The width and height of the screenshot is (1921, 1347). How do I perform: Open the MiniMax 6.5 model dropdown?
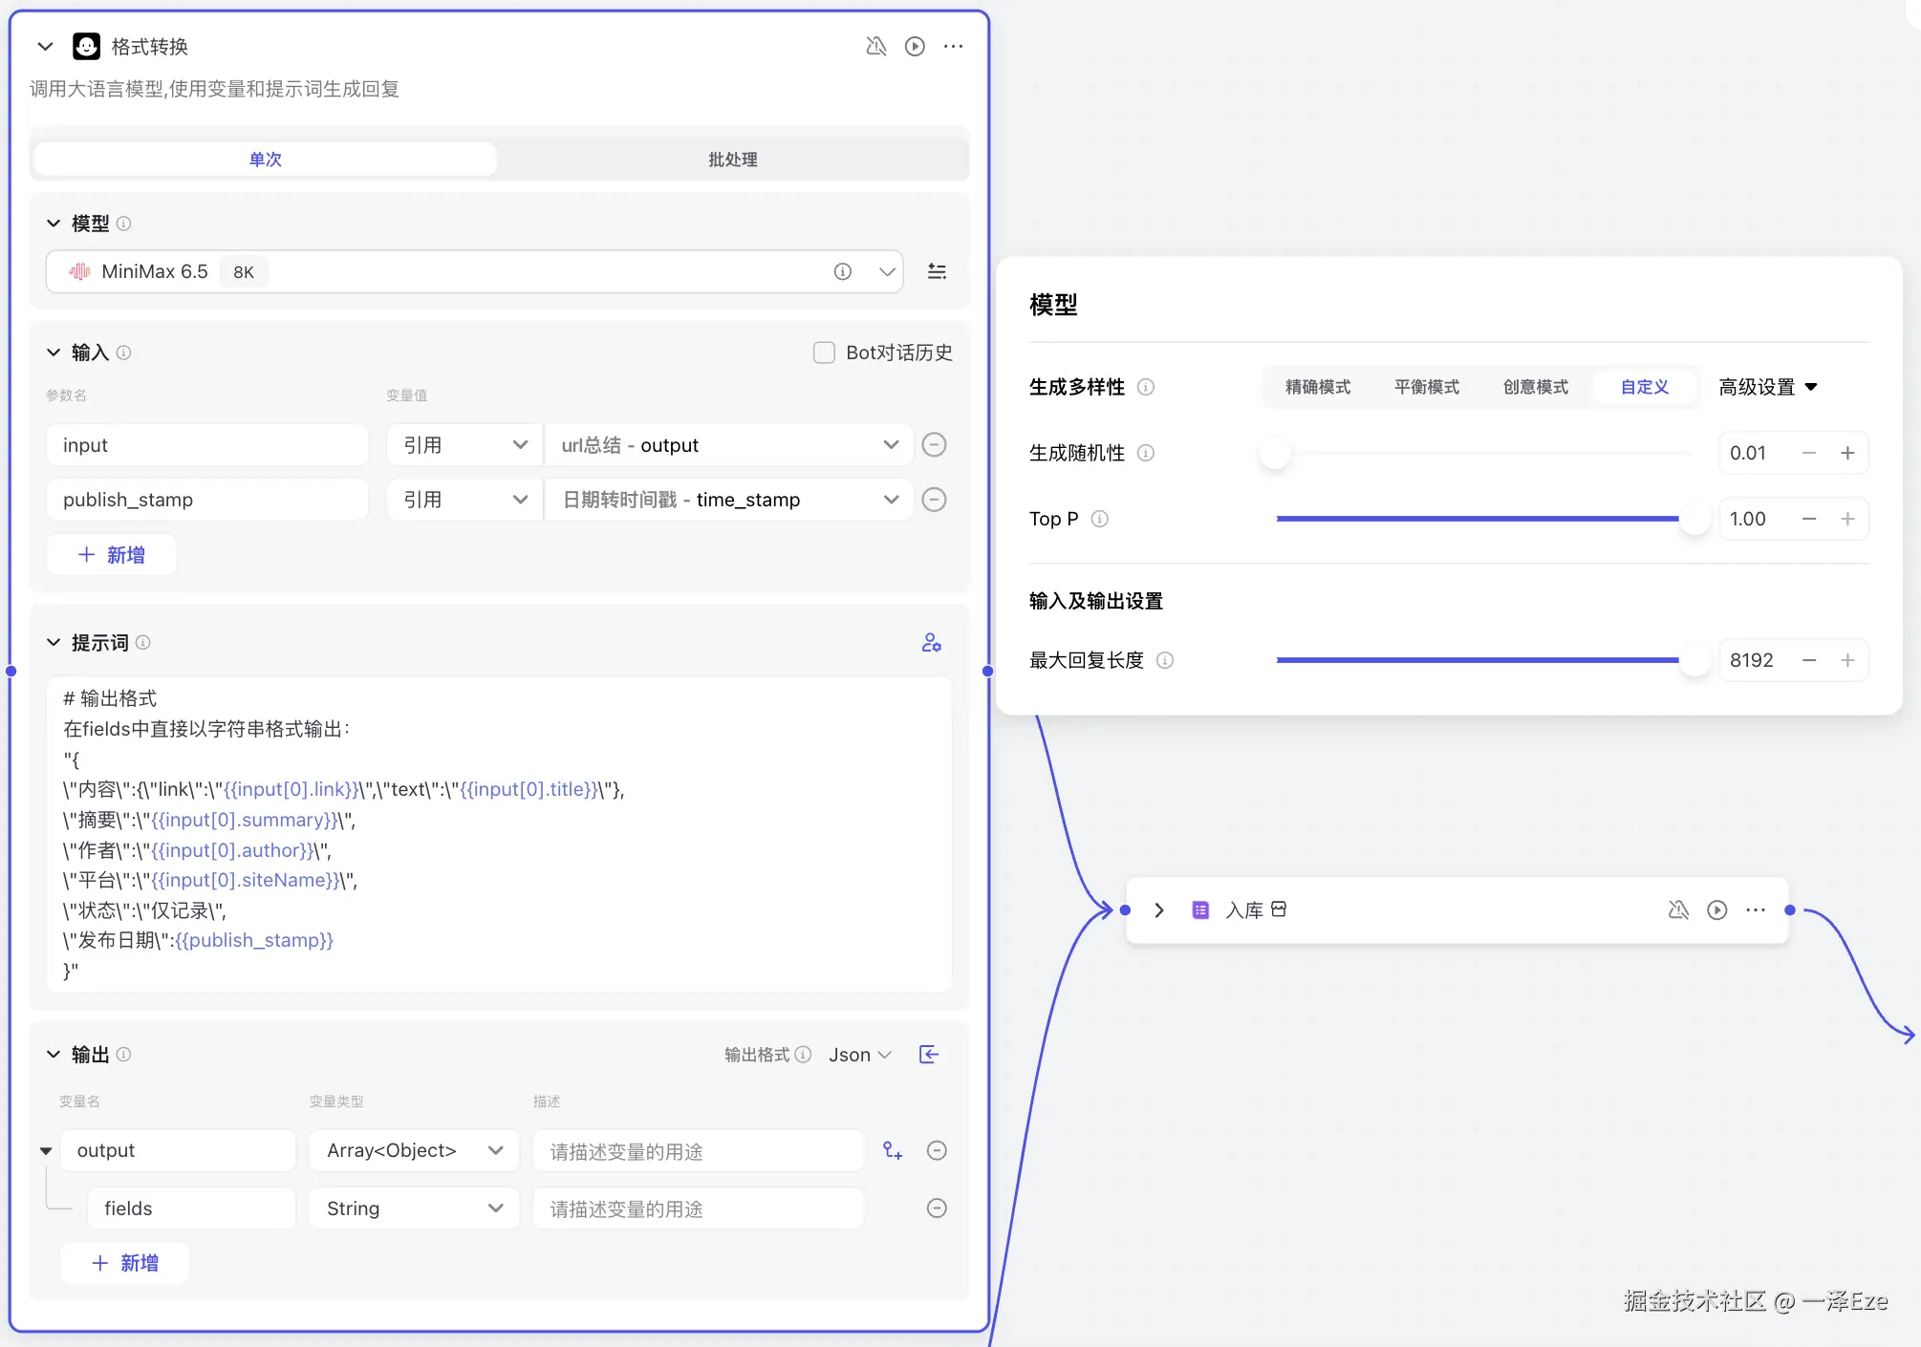click(x=886, y=272)
